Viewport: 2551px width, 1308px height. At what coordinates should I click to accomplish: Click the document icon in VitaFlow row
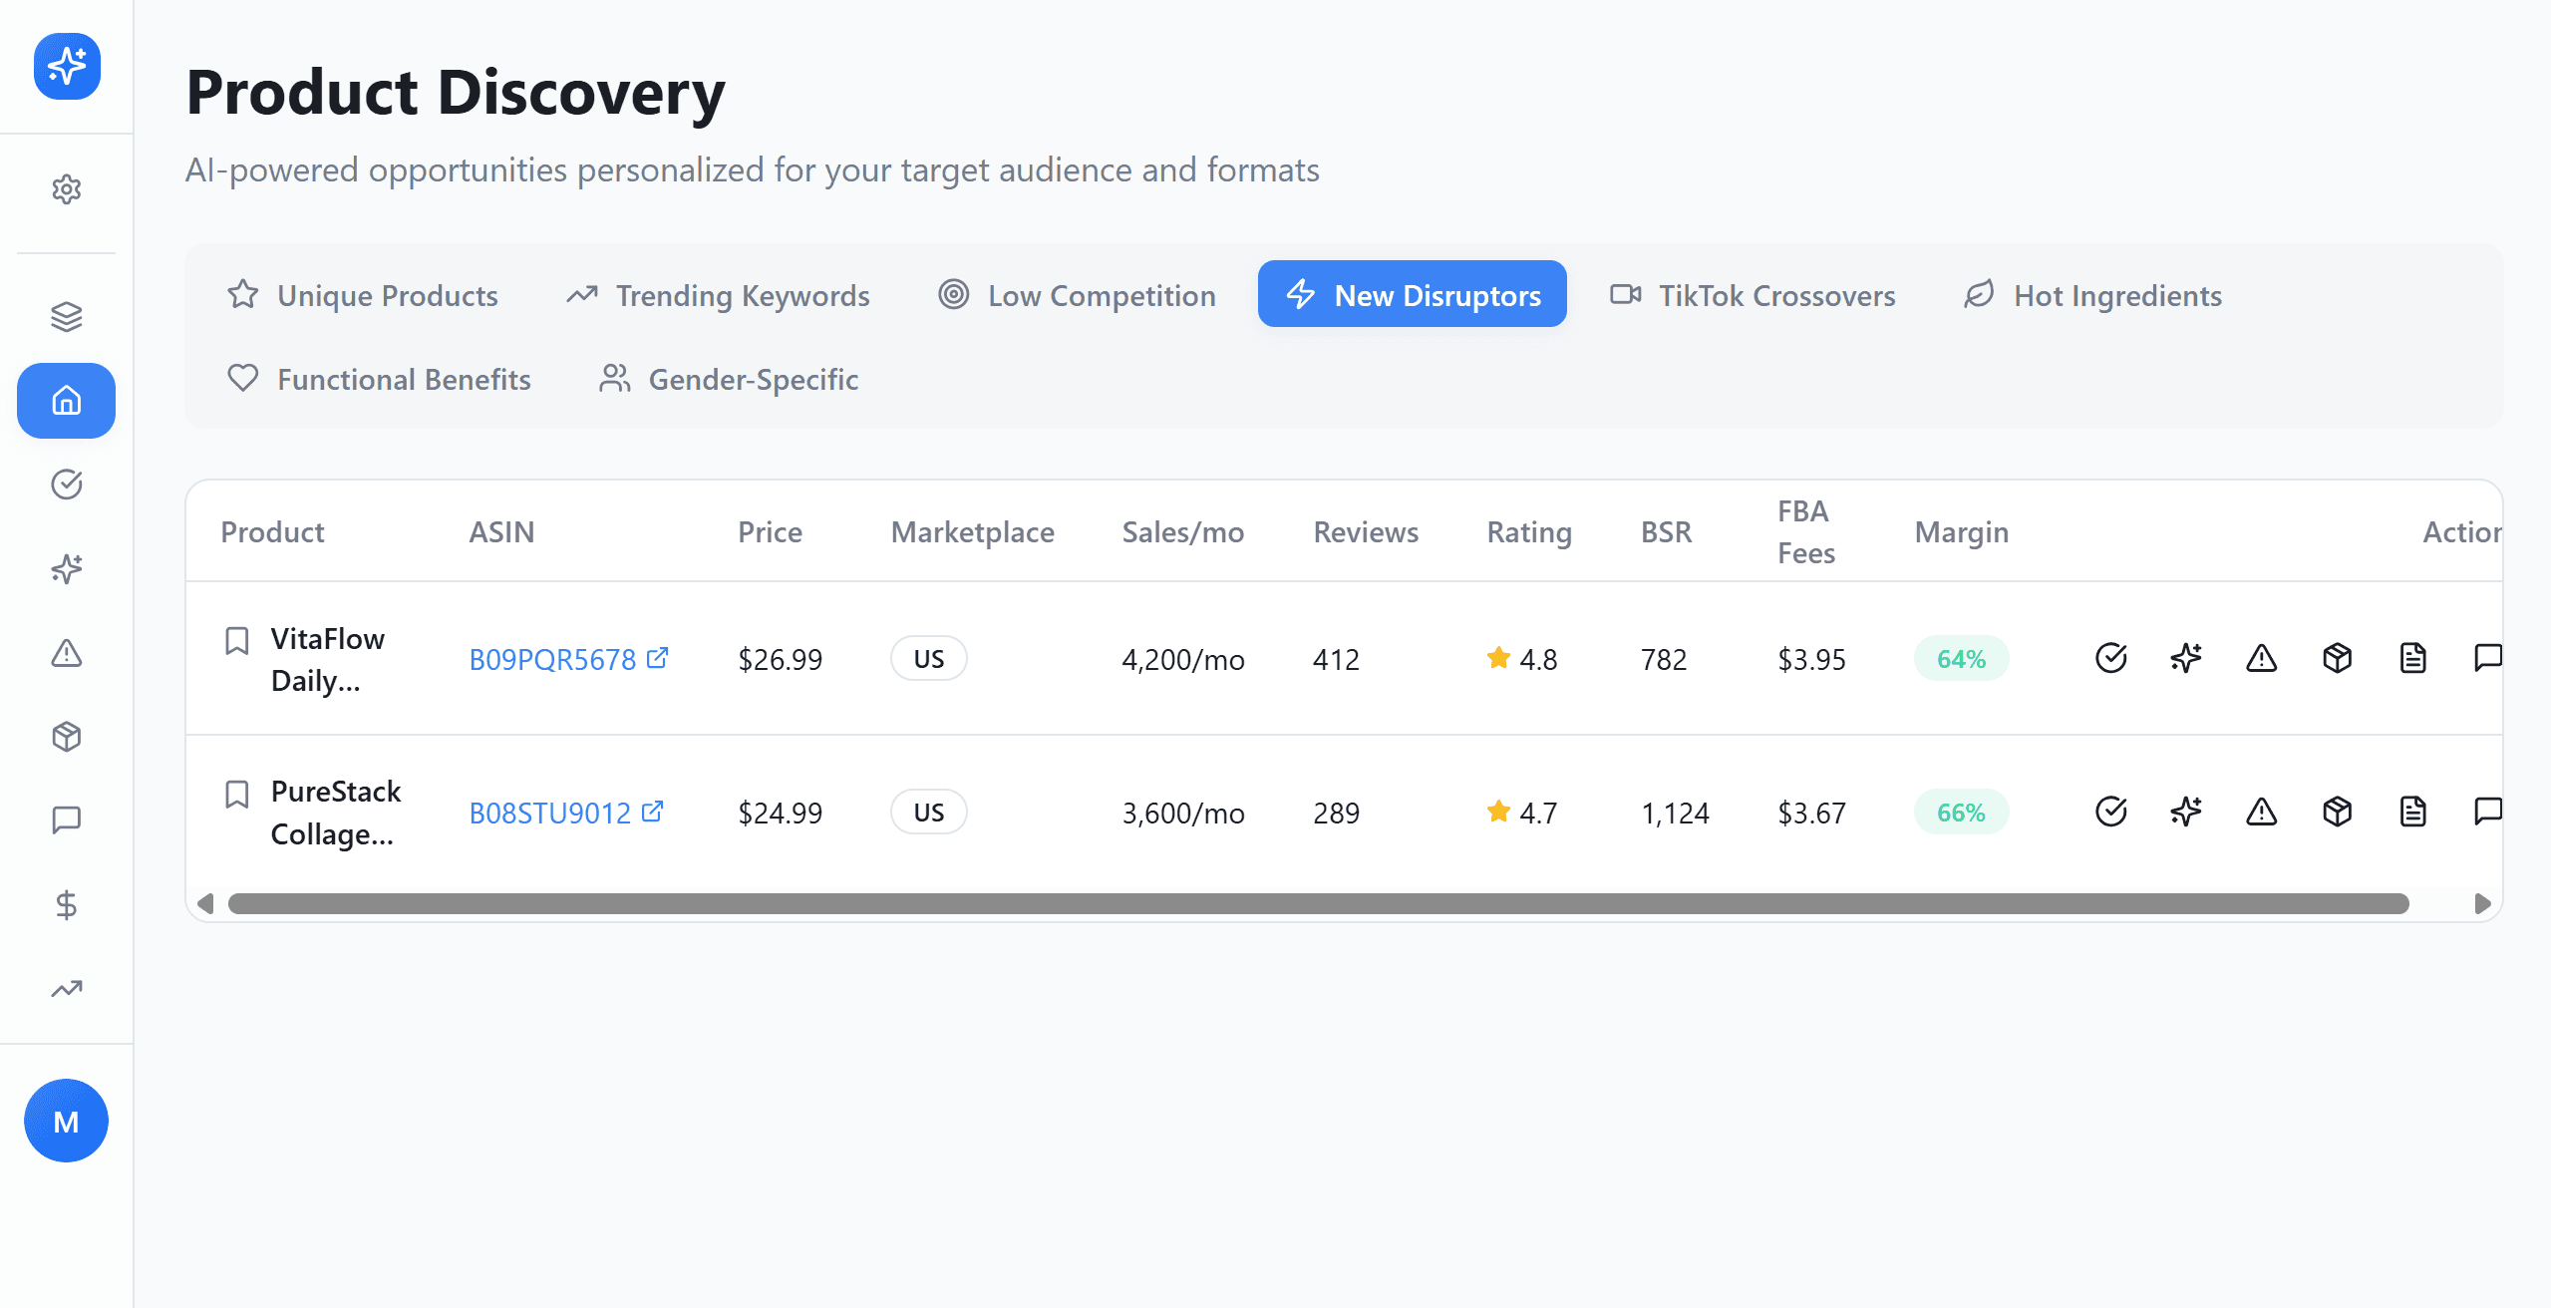click(x=2412, y=658)
